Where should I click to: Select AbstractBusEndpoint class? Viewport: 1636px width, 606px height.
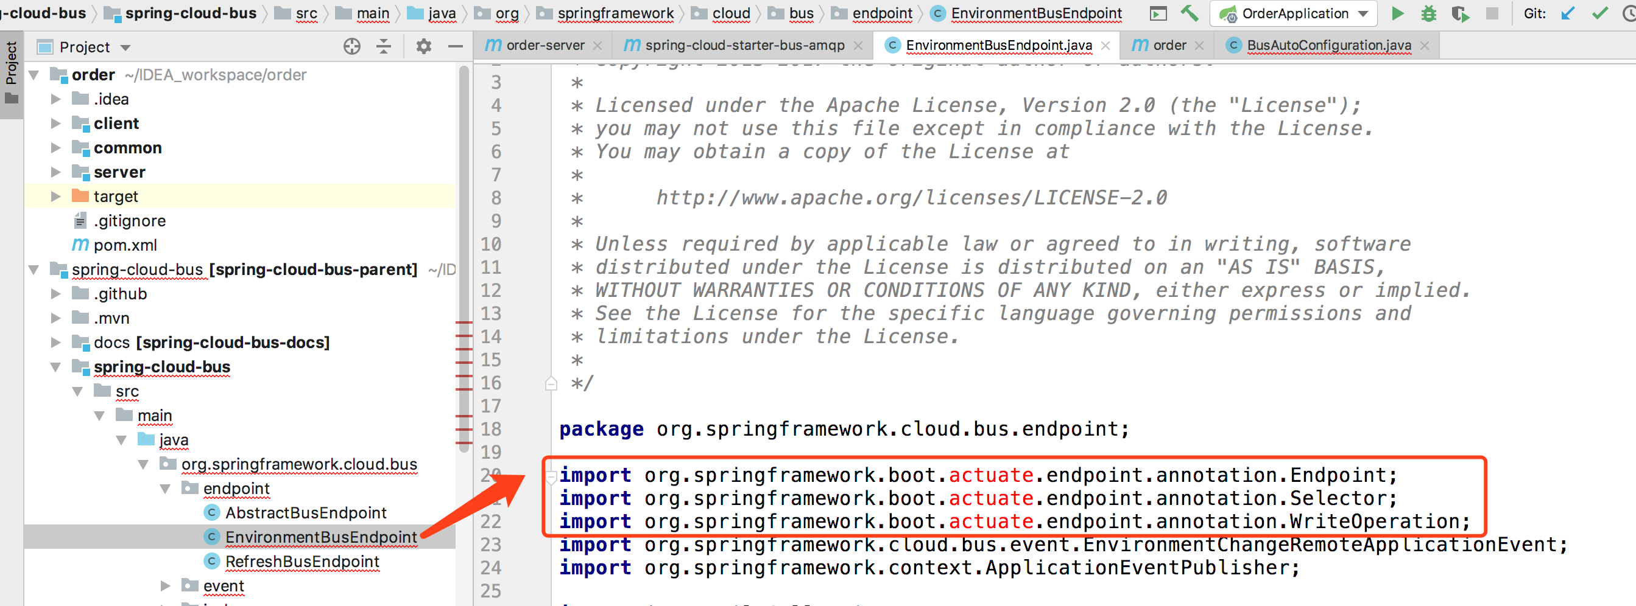tap(306, 513)
